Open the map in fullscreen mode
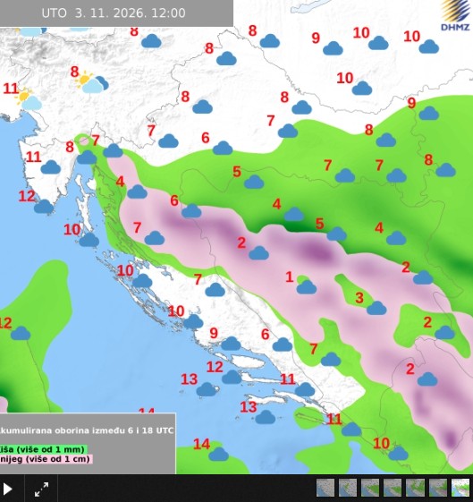 click(41, 489)
